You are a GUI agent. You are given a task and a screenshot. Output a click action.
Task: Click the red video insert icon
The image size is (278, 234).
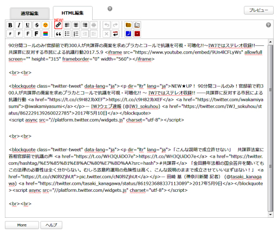point(137,34)
